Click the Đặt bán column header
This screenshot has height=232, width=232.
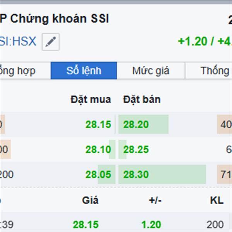(x=142, y=99)
